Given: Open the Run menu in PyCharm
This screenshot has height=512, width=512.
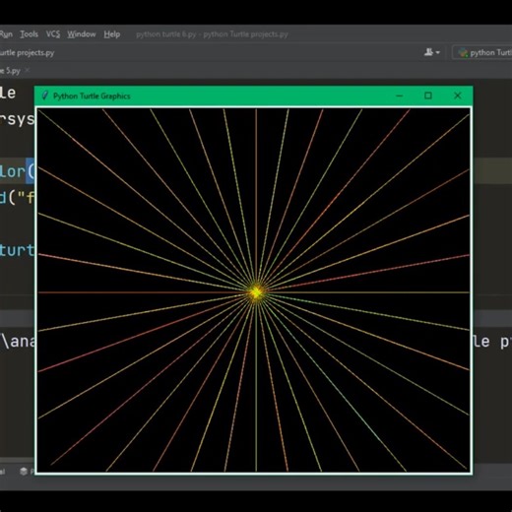Looking at the screenshot, I should coord(6,34).
